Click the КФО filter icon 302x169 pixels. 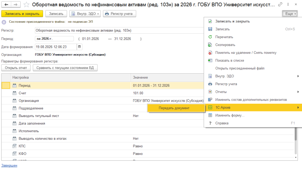14,154
